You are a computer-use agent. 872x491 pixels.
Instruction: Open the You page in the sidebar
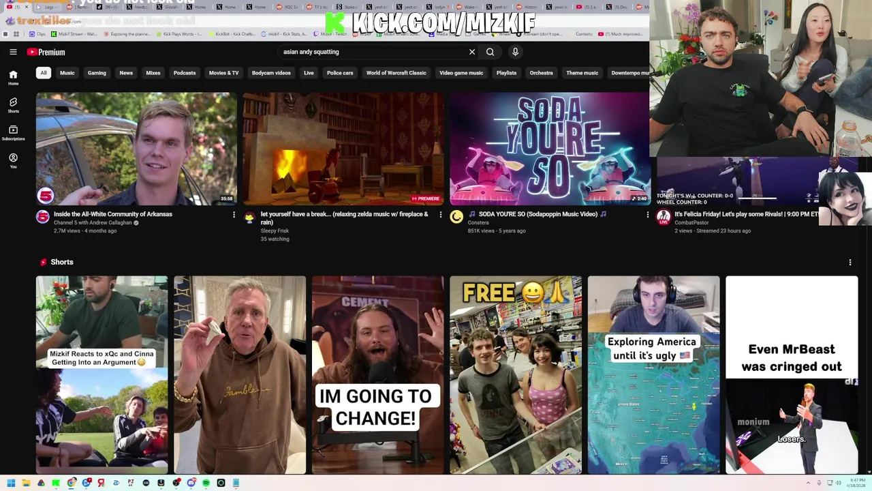tap(13, 161)
